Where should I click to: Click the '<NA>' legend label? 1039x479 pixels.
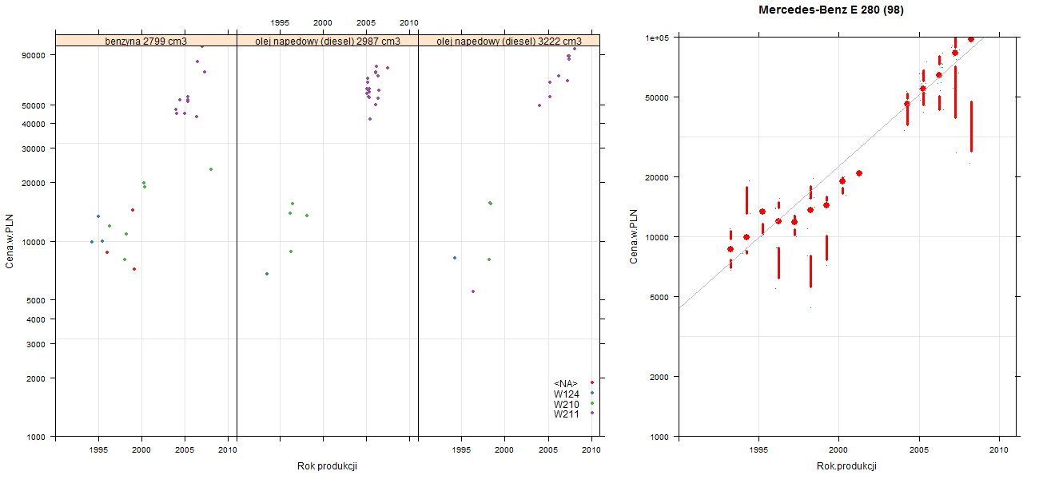point(565,384)
